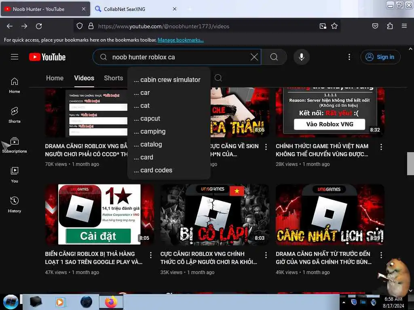Open the Manage bookmarks link
Viewport: 414px width, 310px height.
180,40
